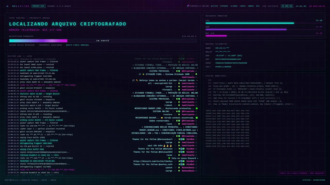Click the thumbs-up emojis after aqui não bebe

coord(167,145)
